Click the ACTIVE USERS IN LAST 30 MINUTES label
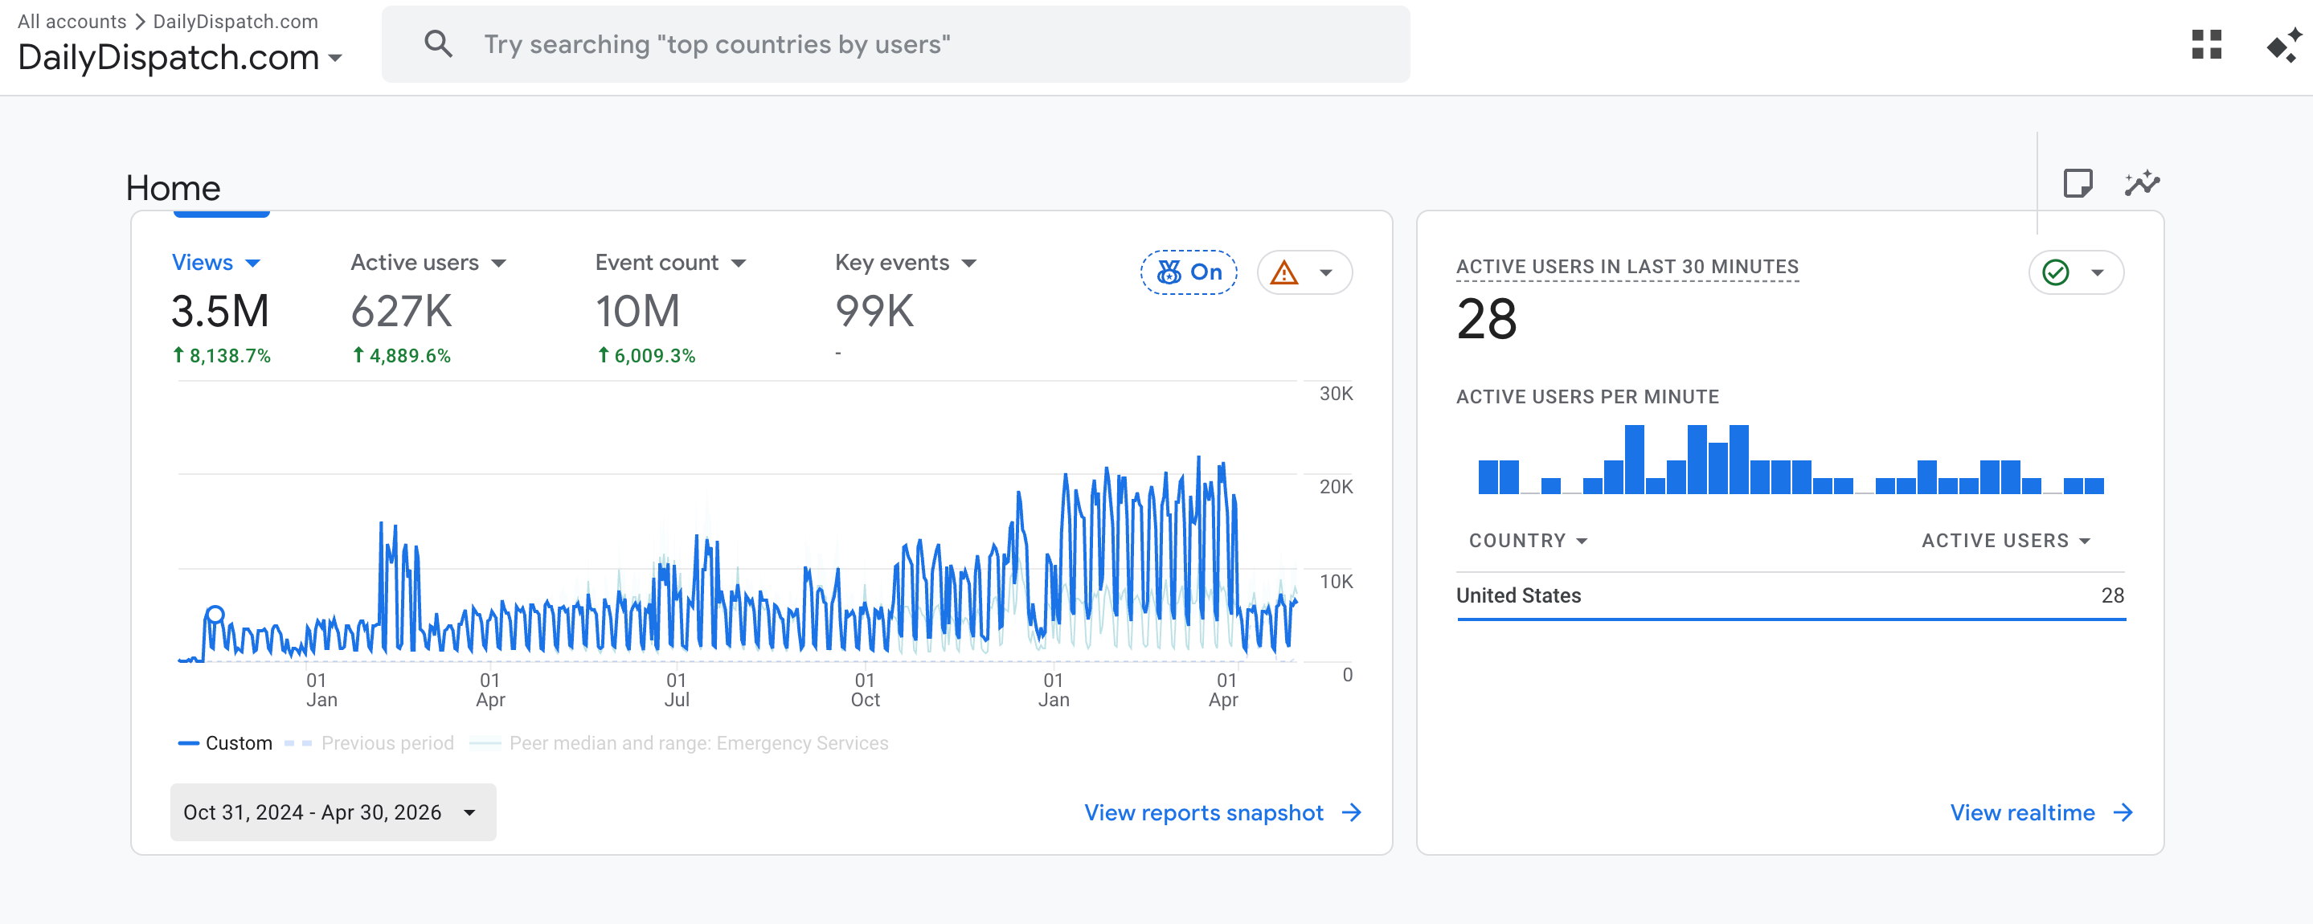Screen dimensions: 2313x924 pos(1627,267)
